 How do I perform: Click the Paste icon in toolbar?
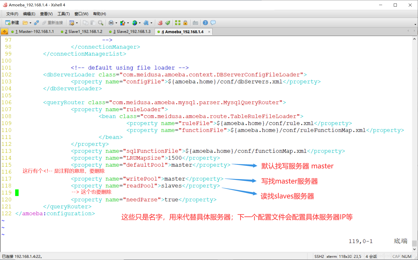point(93,23)
